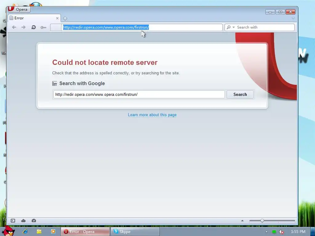315x236 pixels.
Task: Click the magnifier search icon
Action: tap(229, 27)
